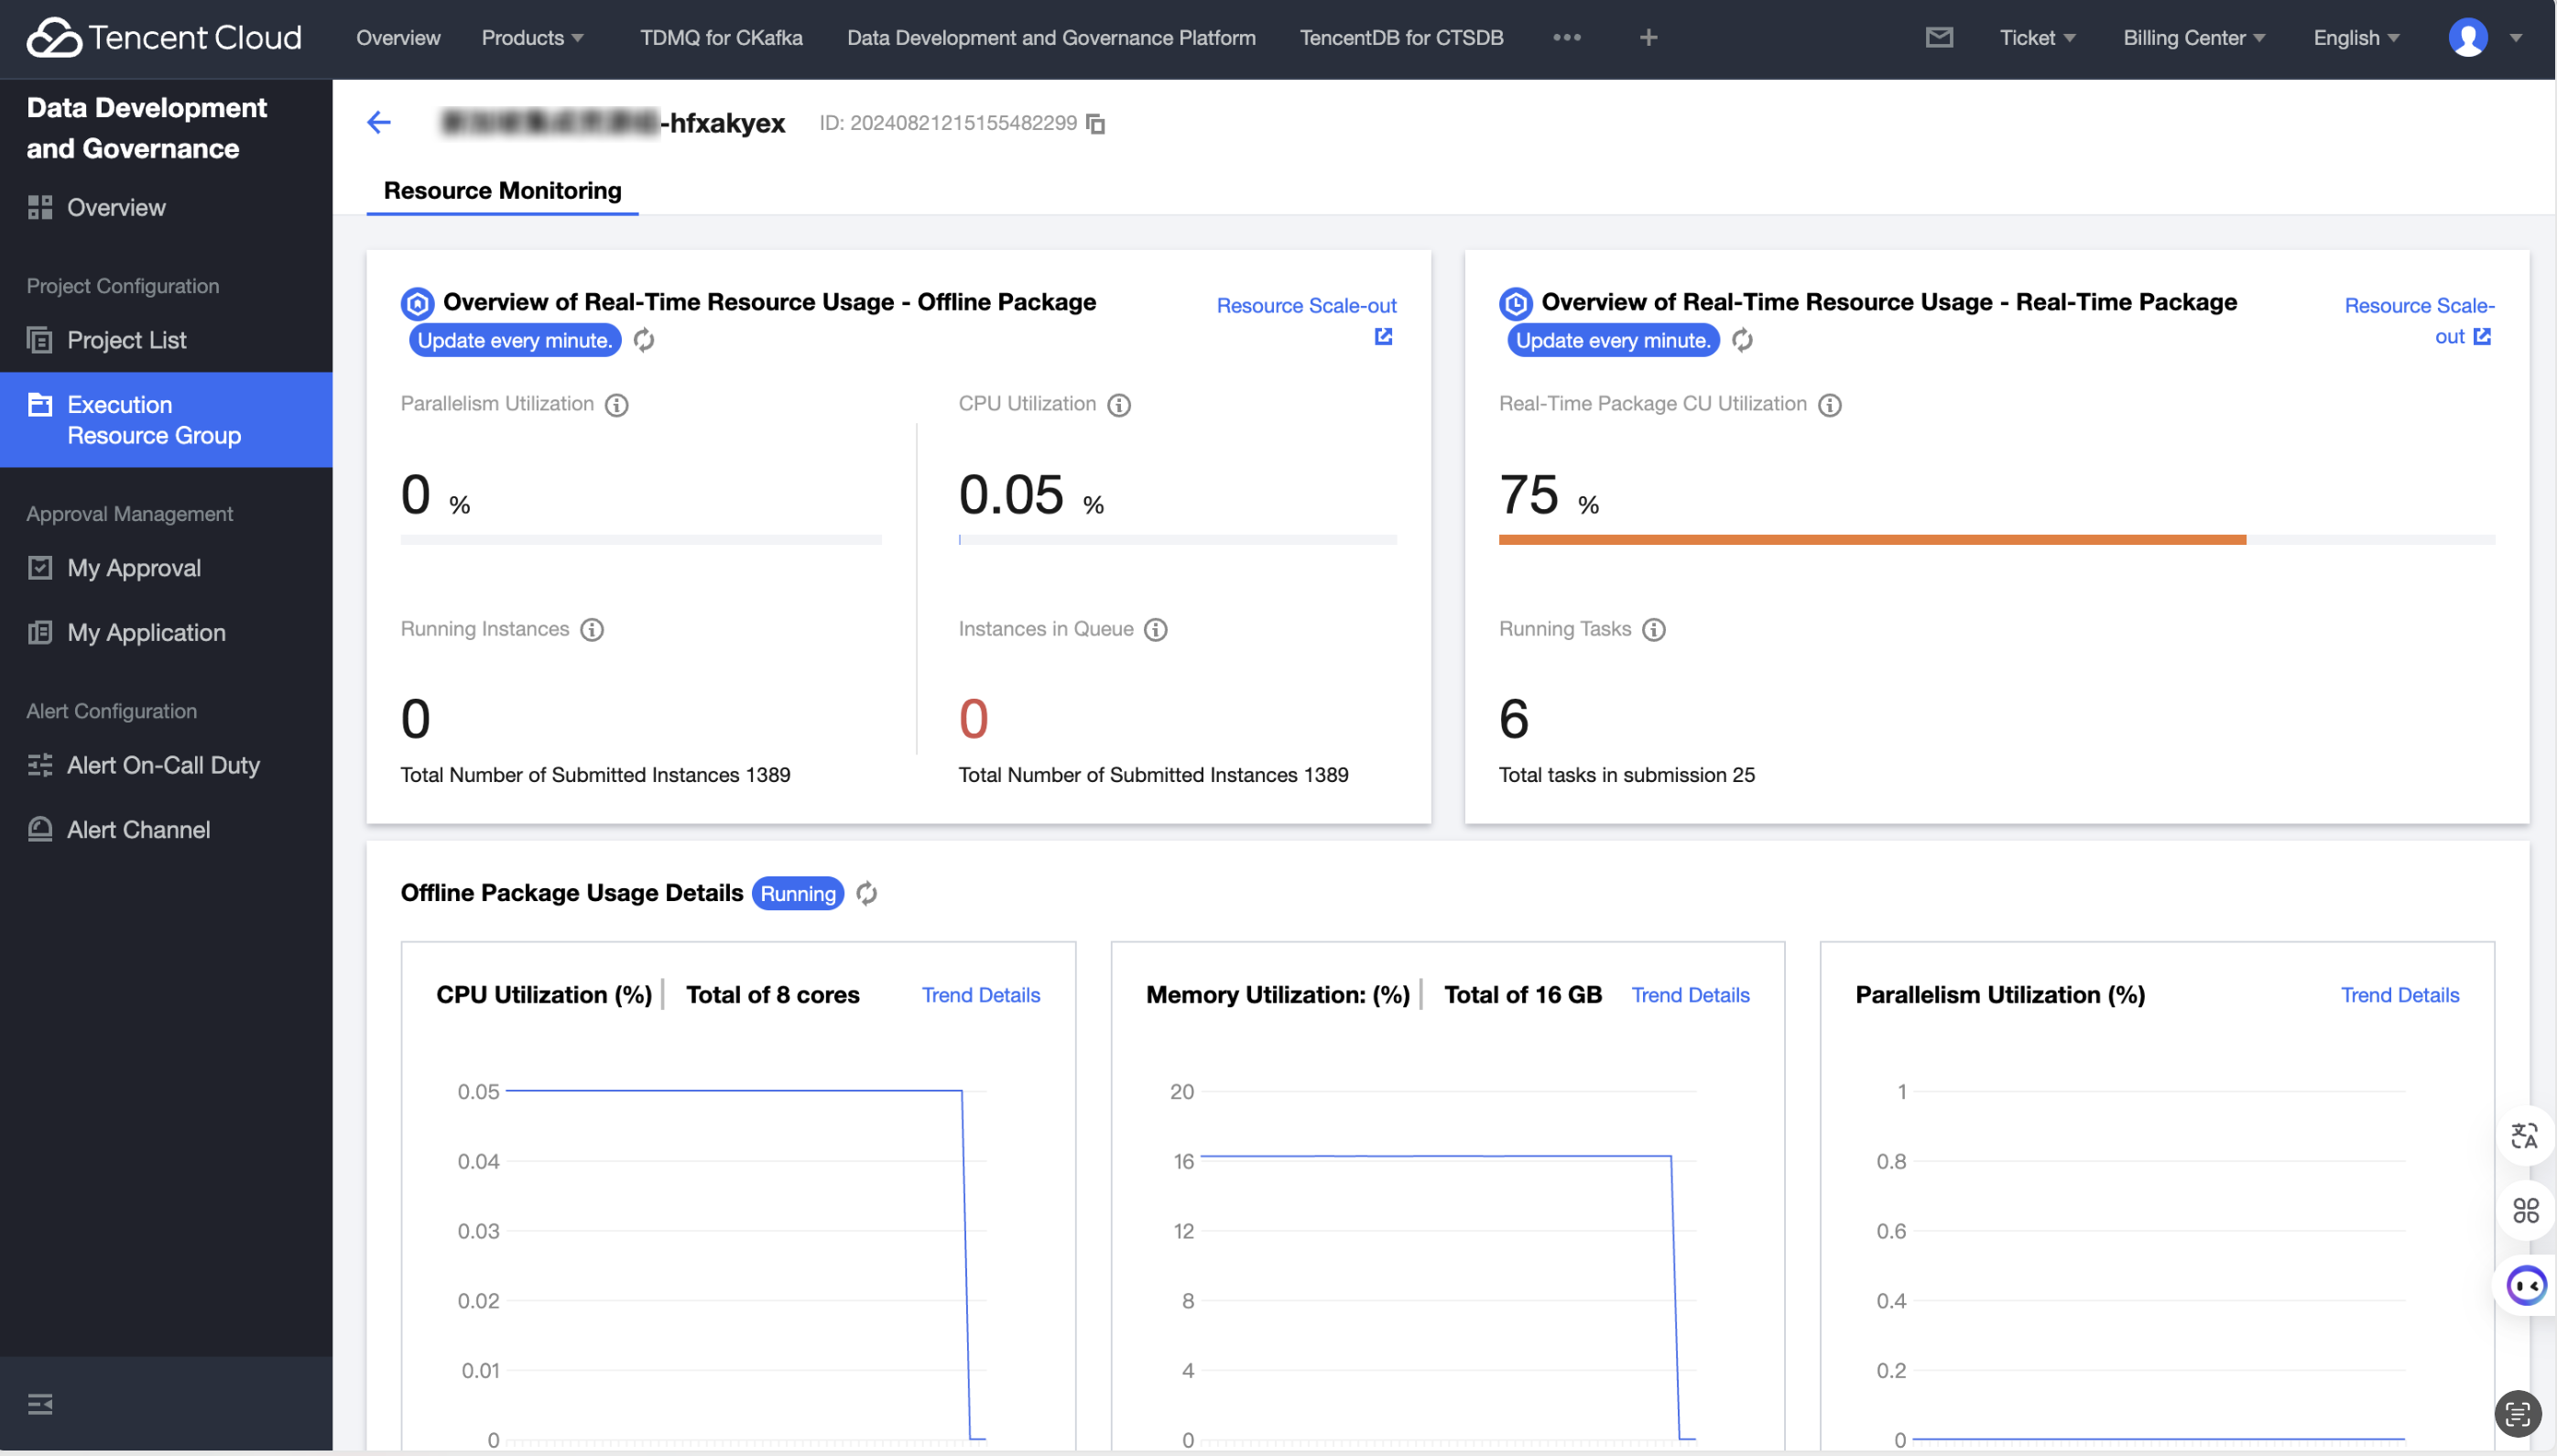
Task: Open CPU Utilization Trend Details
Action: pyautogui.click(x=980, y=994)
